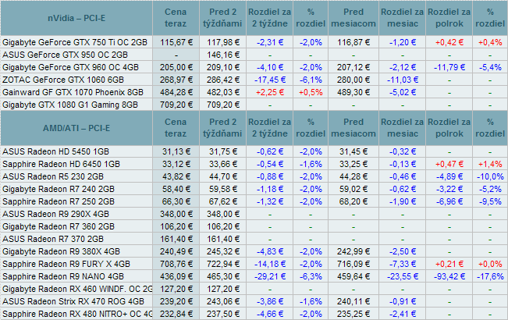Viewport: 508px width, 320px height.
Task: Click current price 205,00 €
Action: pos(176,67)
